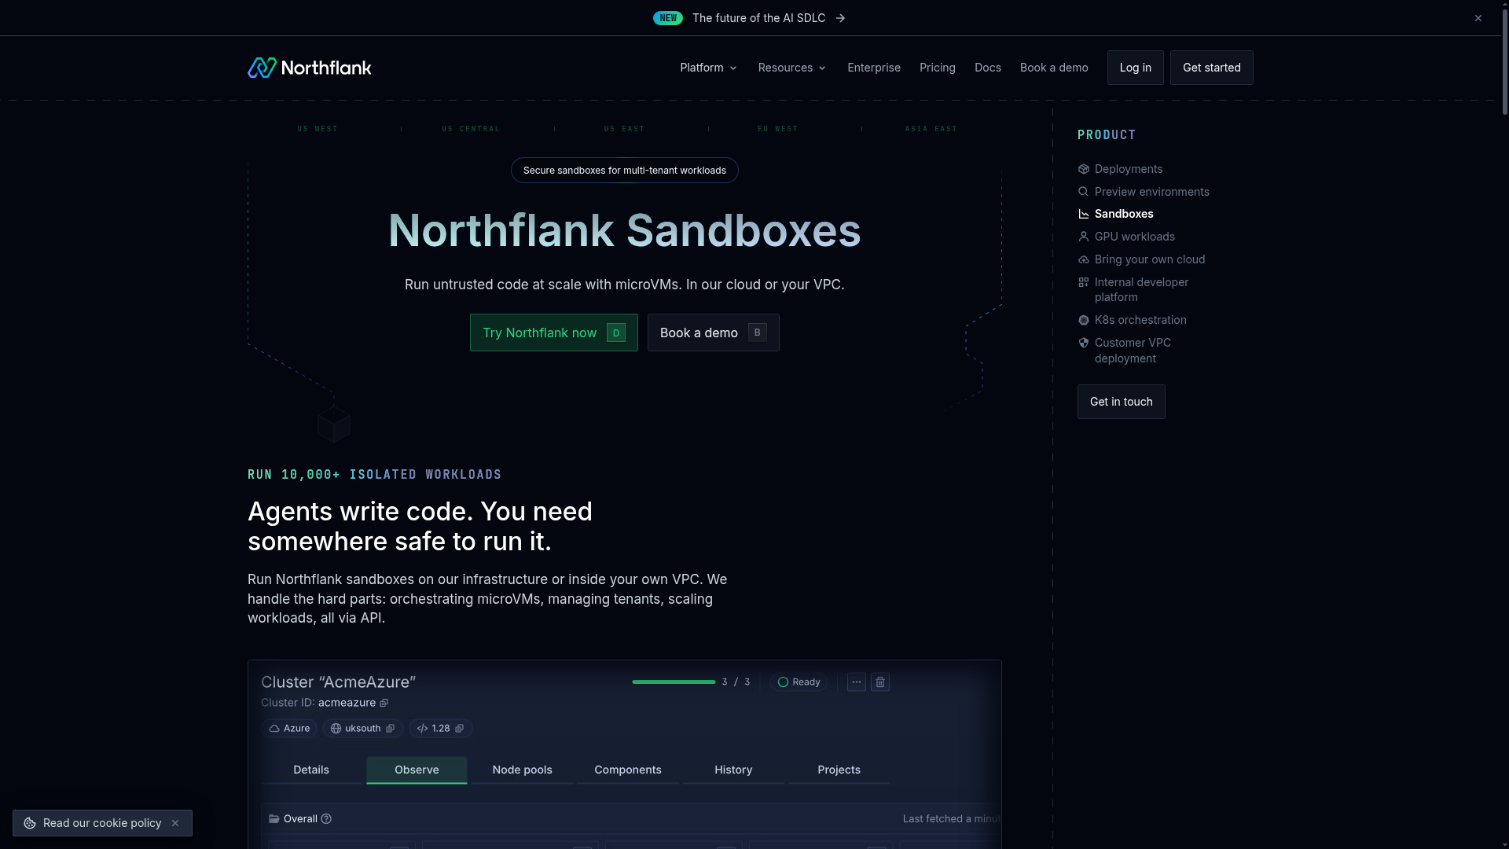Select Sandboxes in Product sidebar
Viewport: 1509px width, 849px height.
(x=1124, y=214)
